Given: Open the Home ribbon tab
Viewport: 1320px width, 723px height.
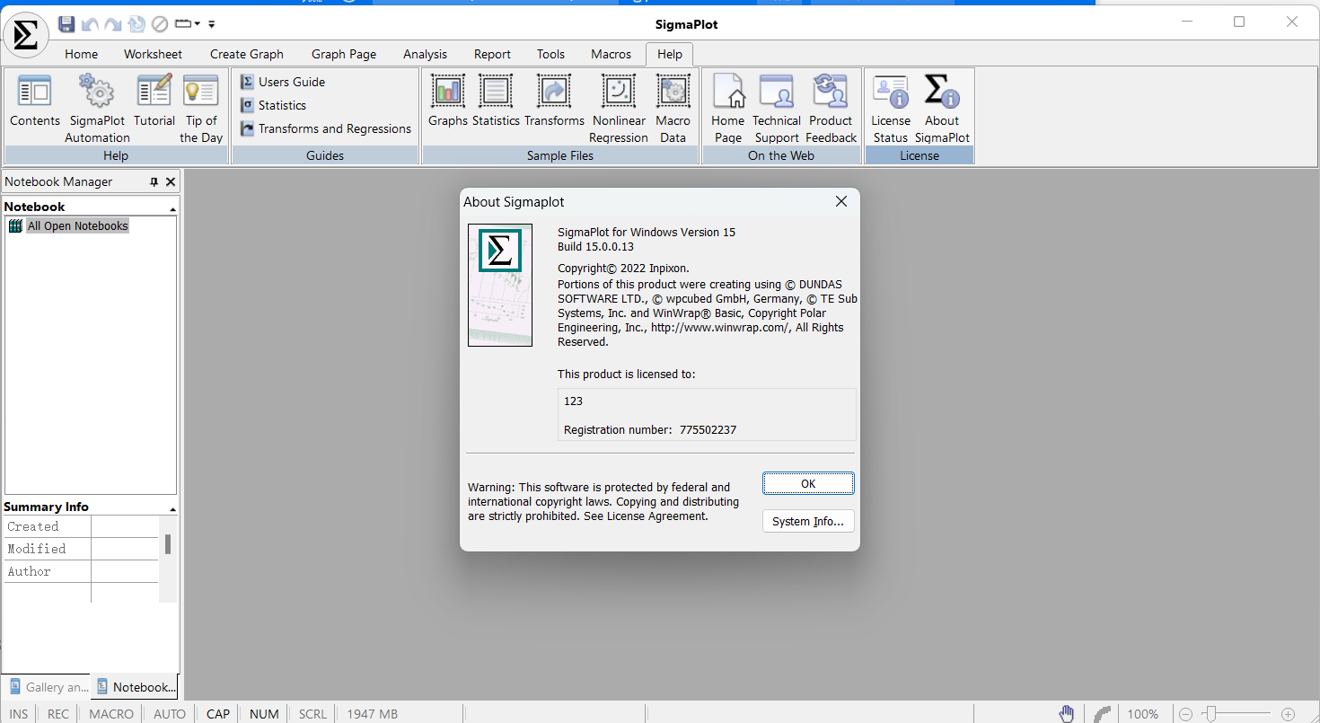Looking at the screenshot, I should [82, 54].
